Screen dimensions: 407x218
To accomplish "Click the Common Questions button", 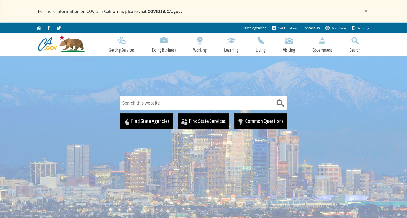I will pyautogui.click(x=260, y=121).
